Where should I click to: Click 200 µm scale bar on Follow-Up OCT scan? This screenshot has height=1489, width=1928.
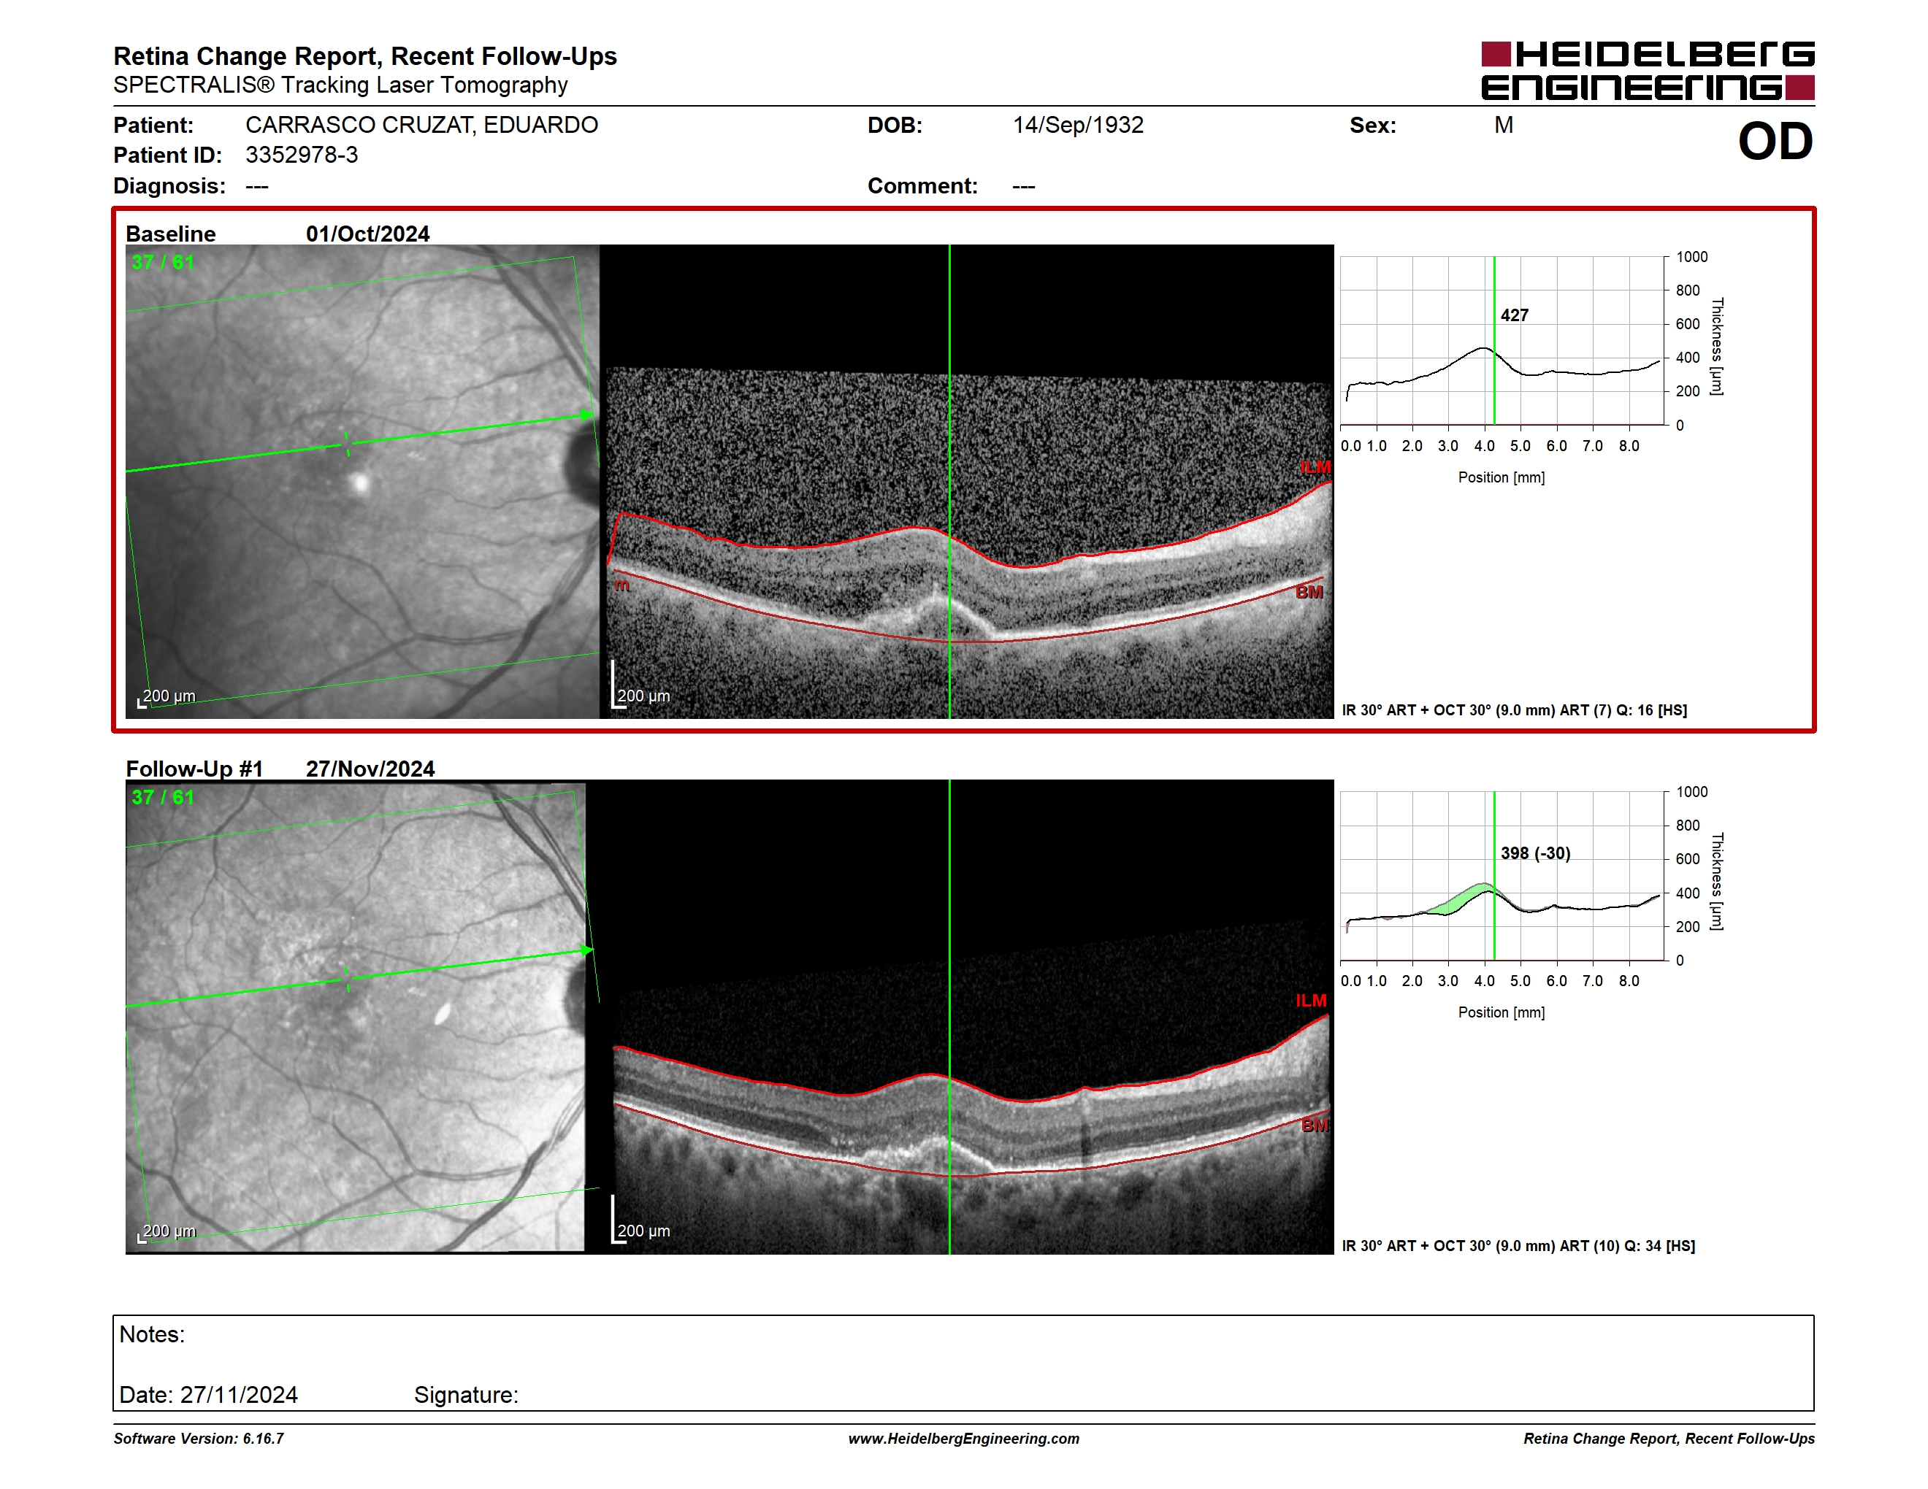641,1220
